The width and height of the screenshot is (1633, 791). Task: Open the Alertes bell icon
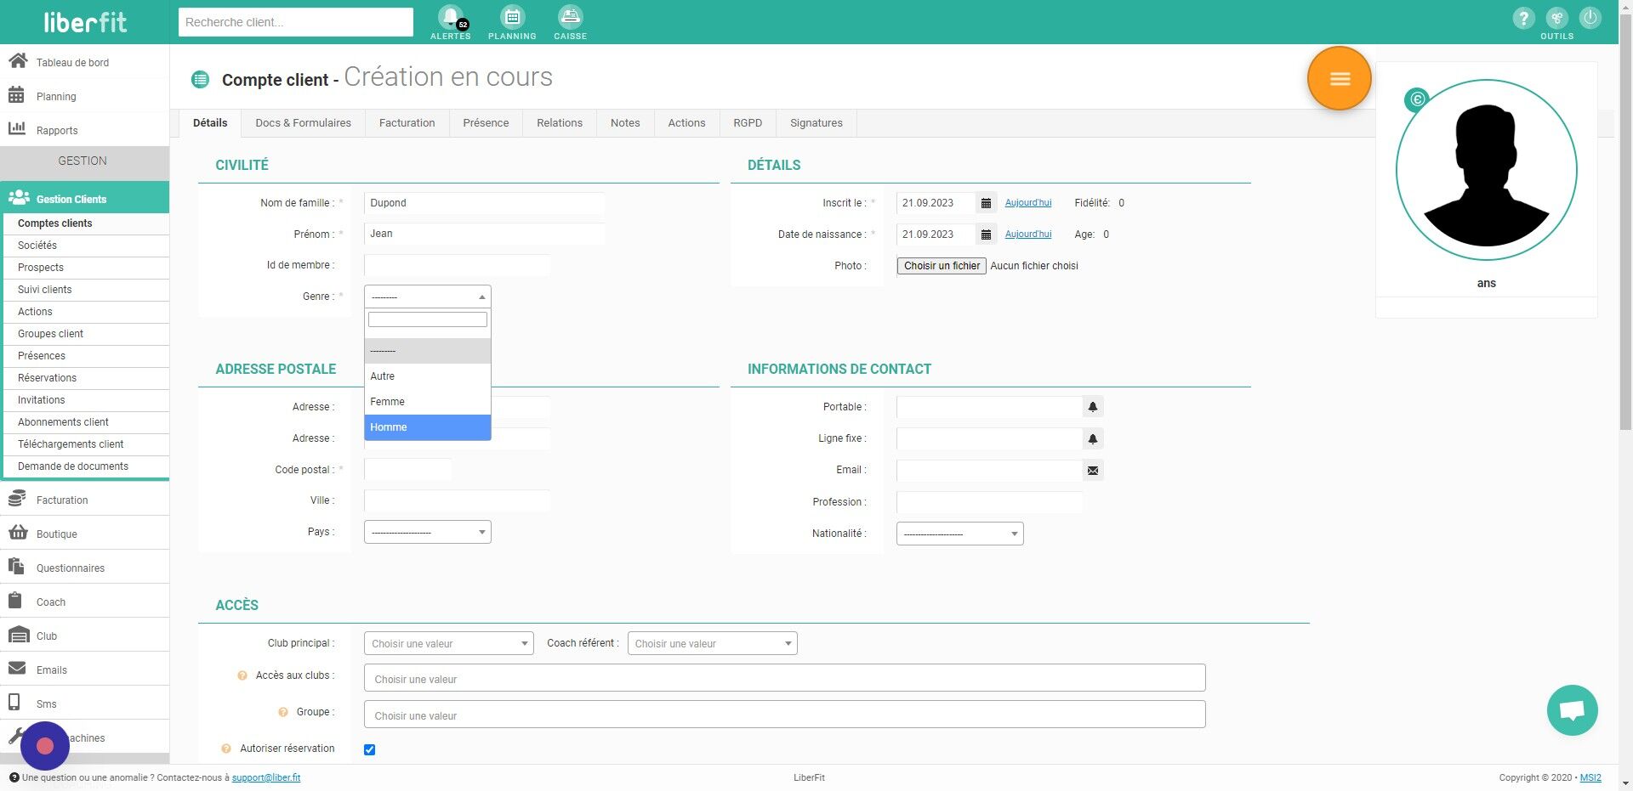[450, 17]
